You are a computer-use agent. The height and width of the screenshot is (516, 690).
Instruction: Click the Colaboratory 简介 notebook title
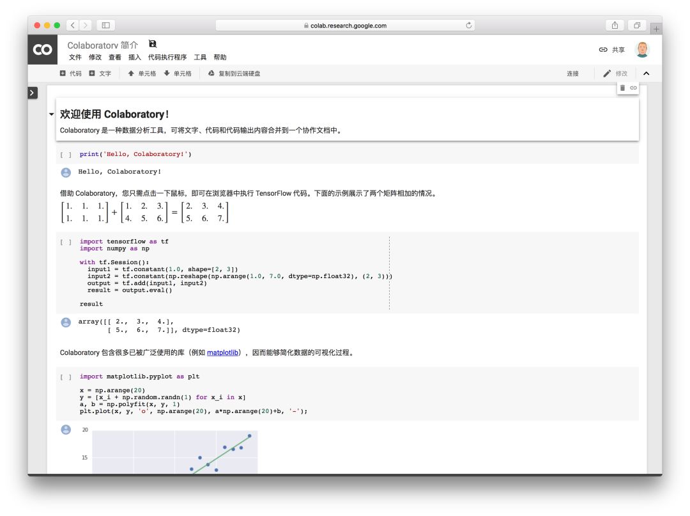click(102, 45)
